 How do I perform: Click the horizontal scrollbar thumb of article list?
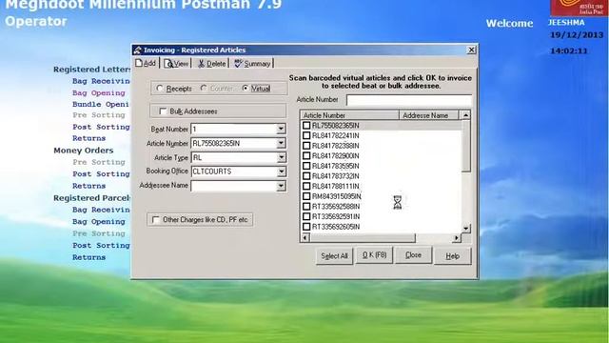(x=363, y=237)
